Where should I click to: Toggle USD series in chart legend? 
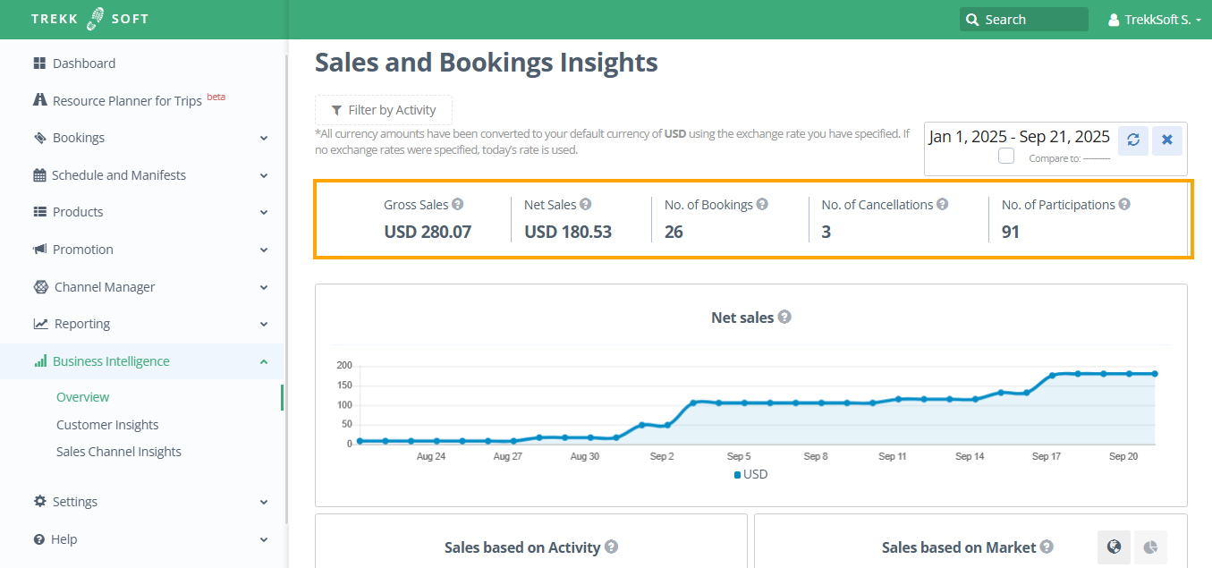tap(750, 474)
